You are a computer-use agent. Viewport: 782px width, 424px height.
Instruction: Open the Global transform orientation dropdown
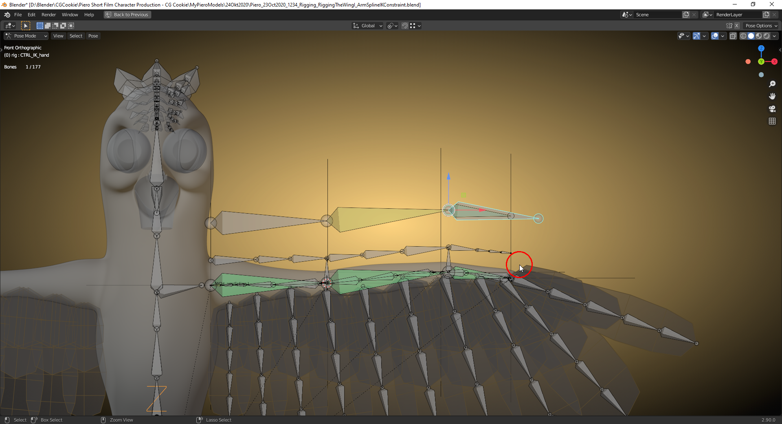(x=367, y=25)
